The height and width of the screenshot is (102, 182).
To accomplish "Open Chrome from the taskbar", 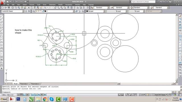I will pos(45,99).
